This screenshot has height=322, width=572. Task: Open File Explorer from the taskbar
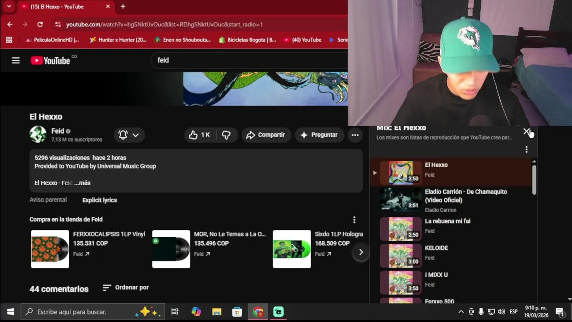217,312
